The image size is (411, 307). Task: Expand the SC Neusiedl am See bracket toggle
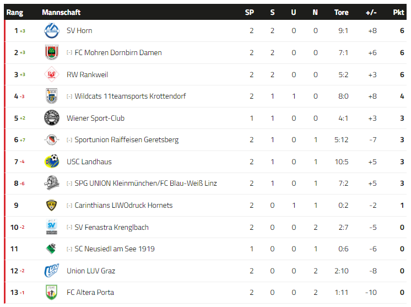coord(69,249)
